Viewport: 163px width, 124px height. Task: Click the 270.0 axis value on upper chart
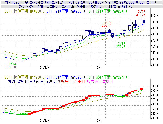pos(155,40)
